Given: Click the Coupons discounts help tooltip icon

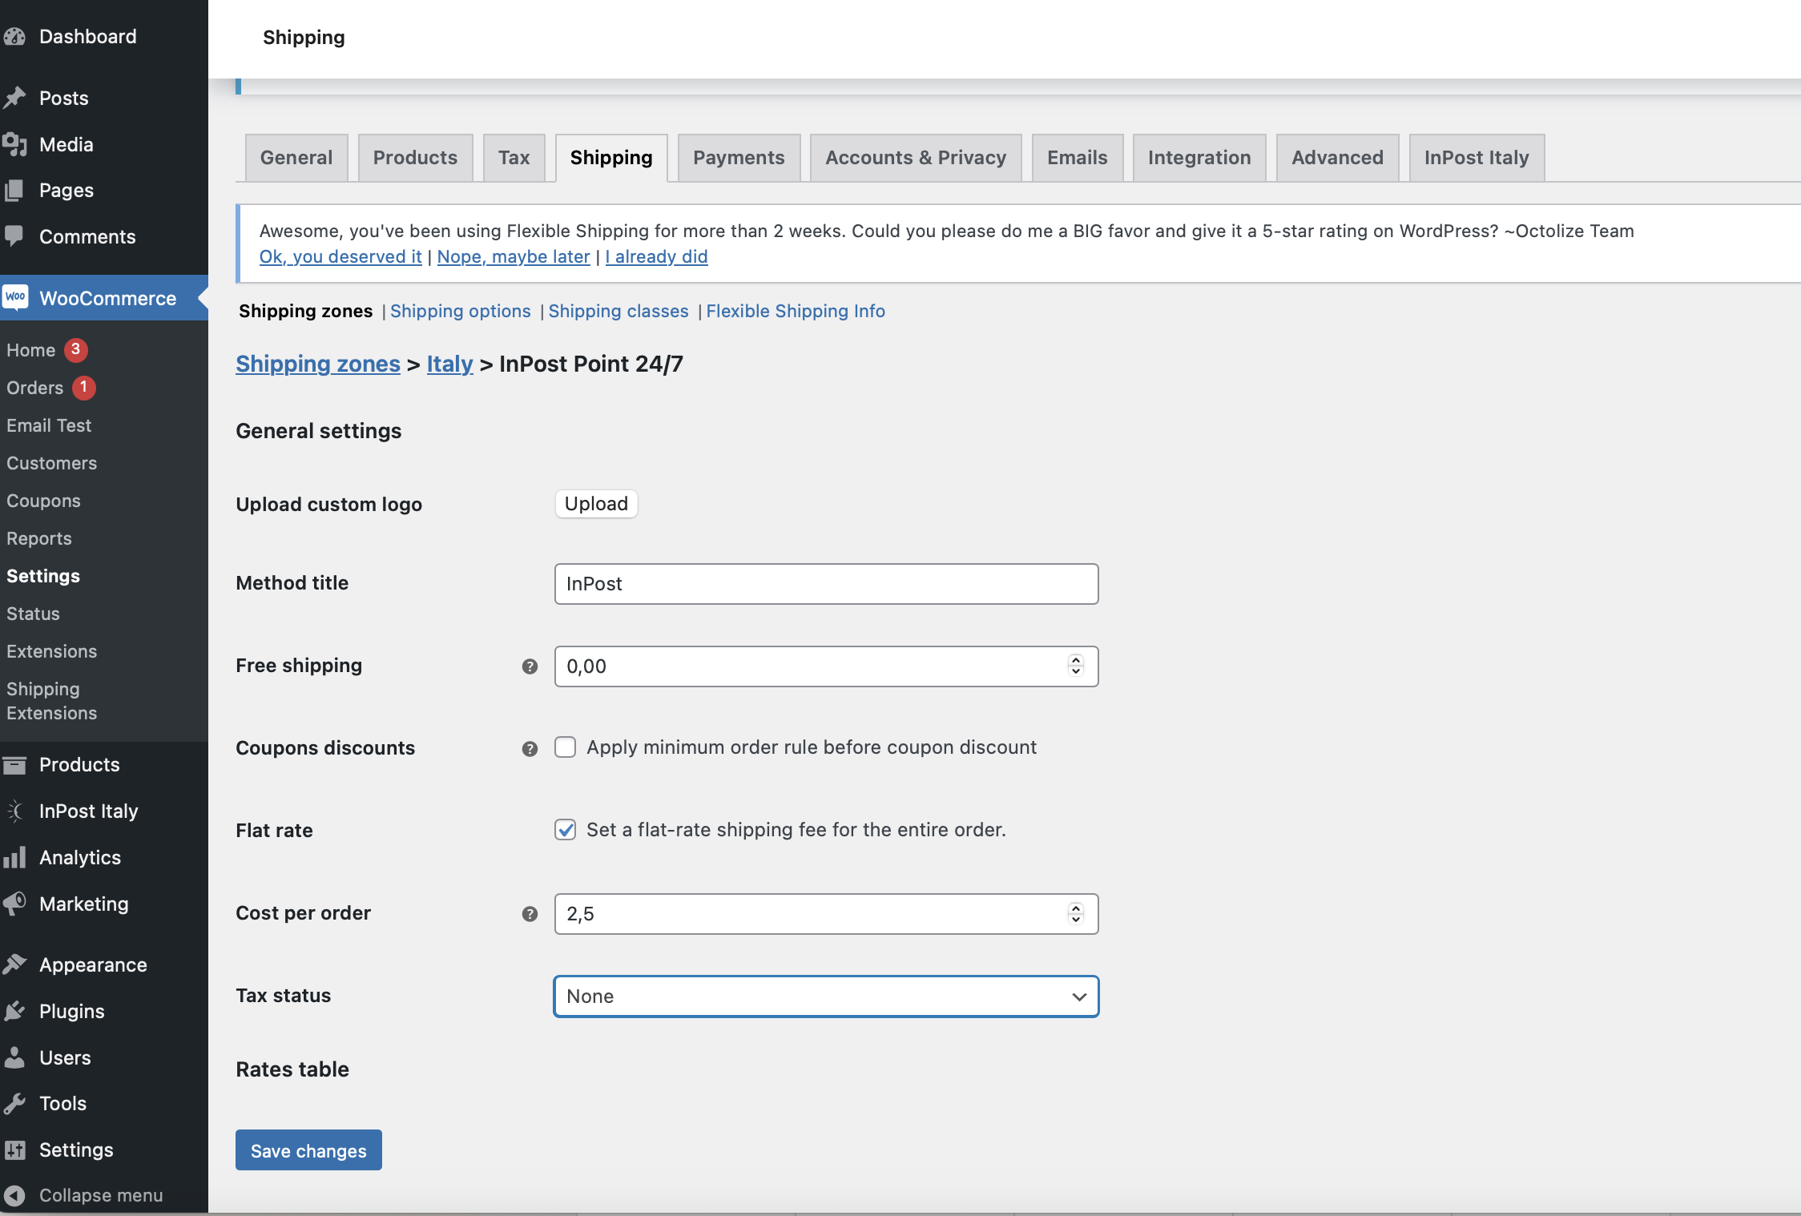Looking at the screenshot, I should point(530,749).
